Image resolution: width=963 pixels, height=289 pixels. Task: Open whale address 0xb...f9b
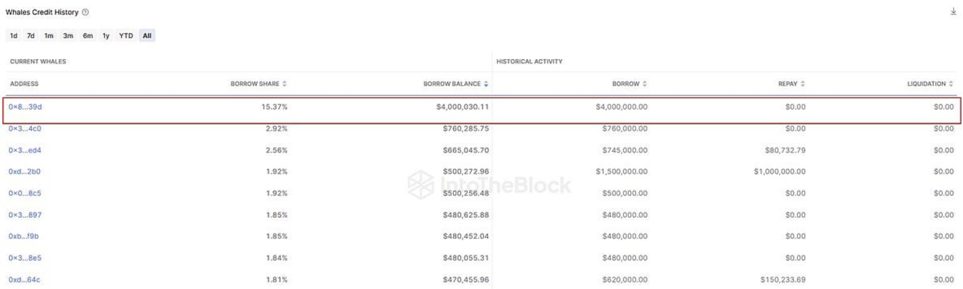click(24, 236)
